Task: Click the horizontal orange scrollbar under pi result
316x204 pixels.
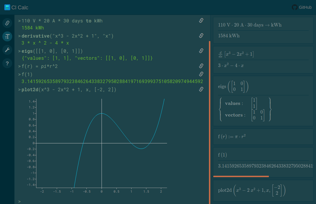Action: [x=241, y=176]
